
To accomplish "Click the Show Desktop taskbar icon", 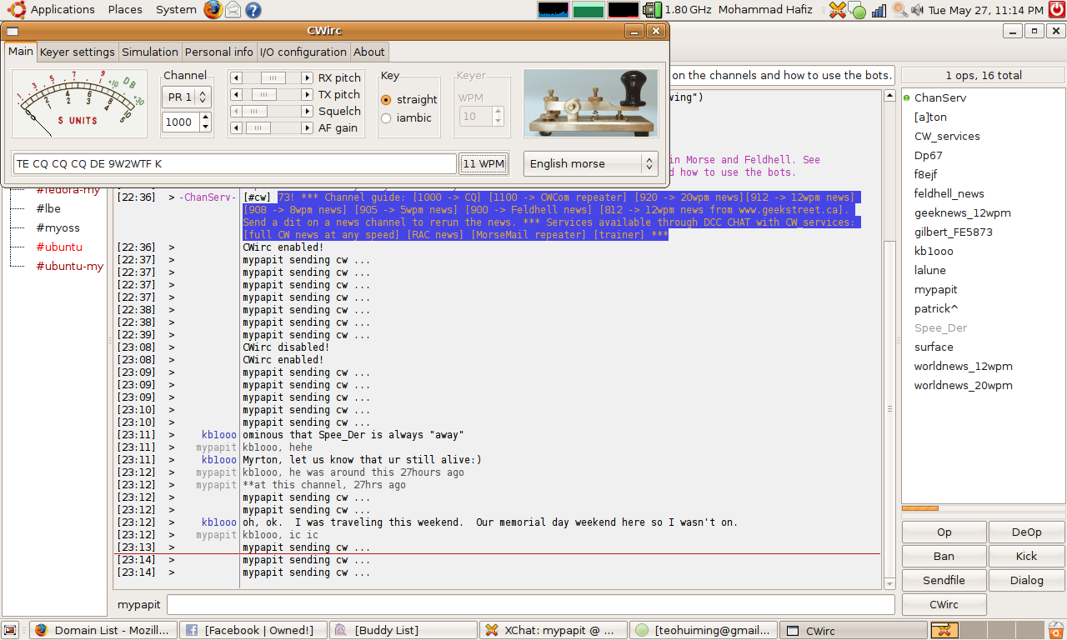I will tap(11, 631).
